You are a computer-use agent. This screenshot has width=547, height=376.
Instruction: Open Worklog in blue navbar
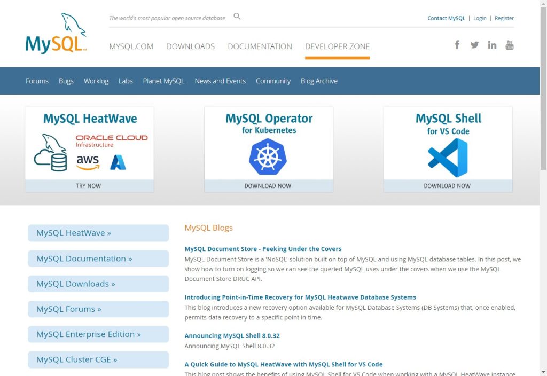pyautogui.click(x=96, y=81)
